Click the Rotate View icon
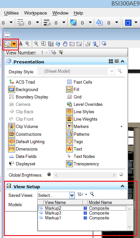Image resolution: width=140 pixels, height=238 pixels. 58,44
